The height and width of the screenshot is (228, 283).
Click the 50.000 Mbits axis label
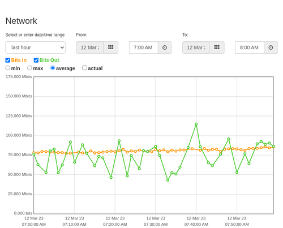click(x=20, y=174)
